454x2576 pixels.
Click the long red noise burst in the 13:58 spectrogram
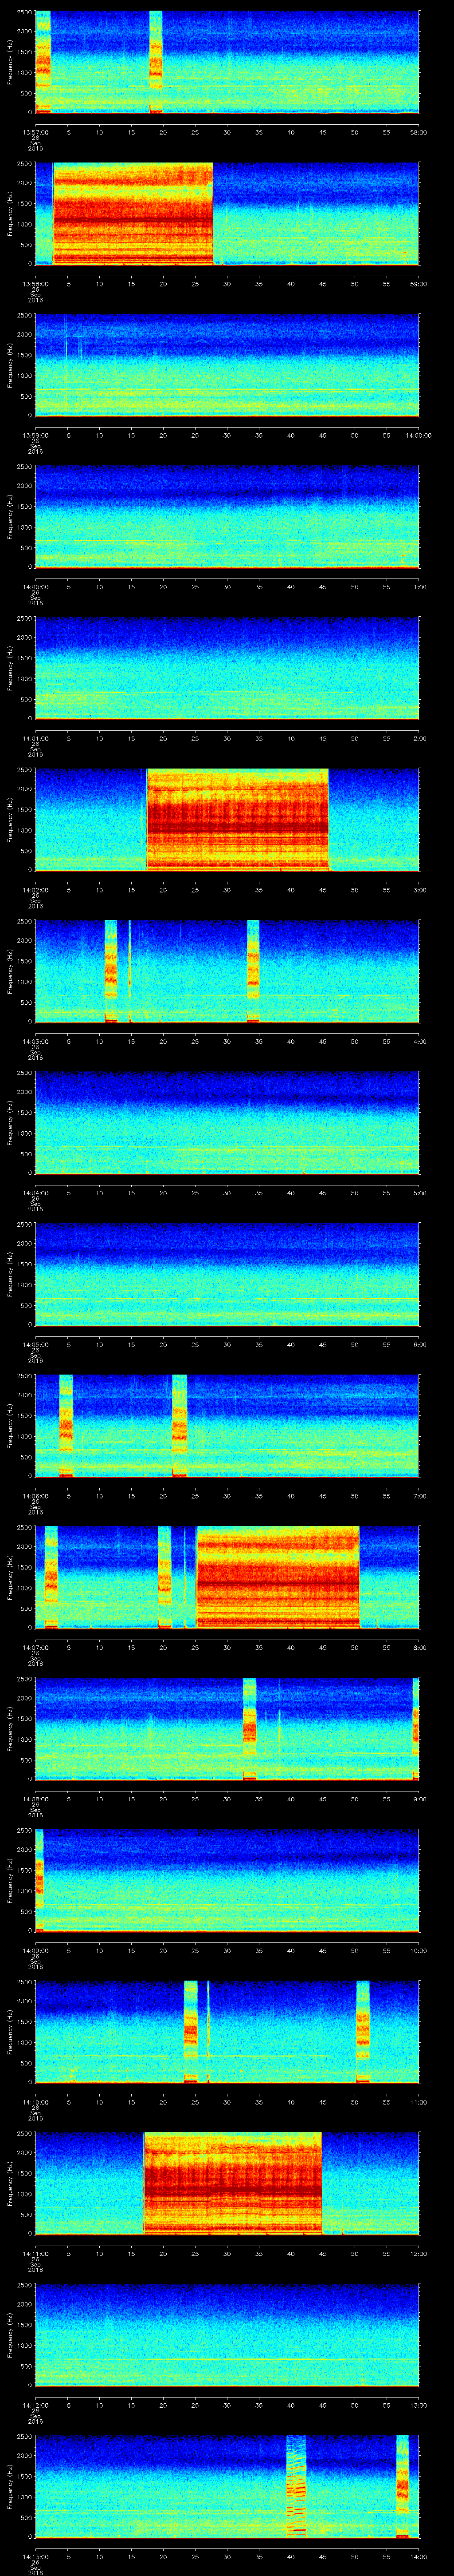133,213
